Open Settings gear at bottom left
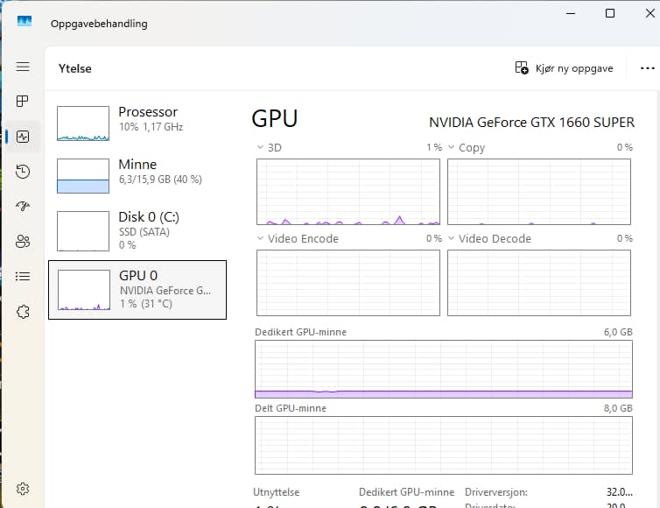 [23, 489]
